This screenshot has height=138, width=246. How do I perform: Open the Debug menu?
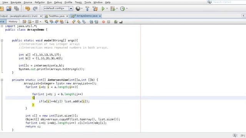click(x=58, y=2)
